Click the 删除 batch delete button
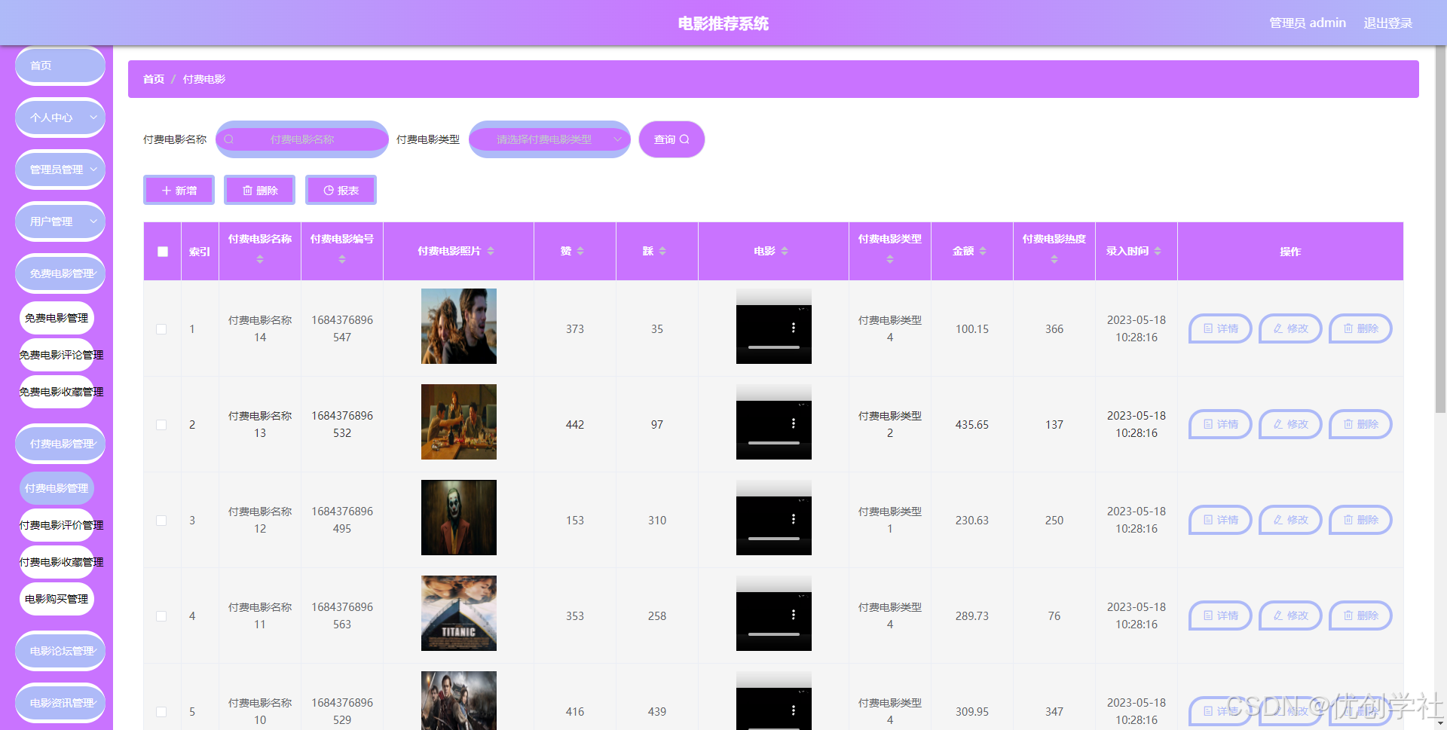 (x=260, y=191)
